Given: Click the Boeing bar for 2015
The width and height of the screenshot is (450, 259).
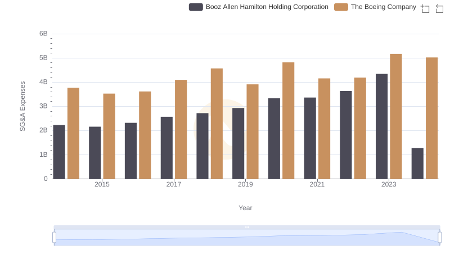Looking at the screenshot, I should (x=109, y=136).
